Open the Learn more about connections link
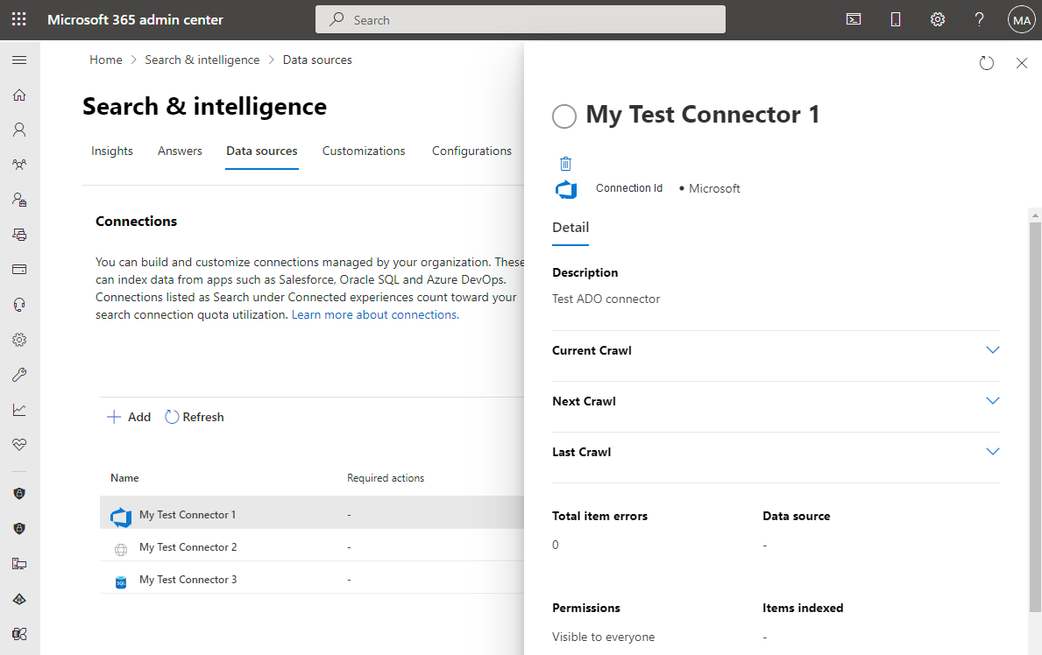Screen dimensions: 1042x655 tap(374, 314)
